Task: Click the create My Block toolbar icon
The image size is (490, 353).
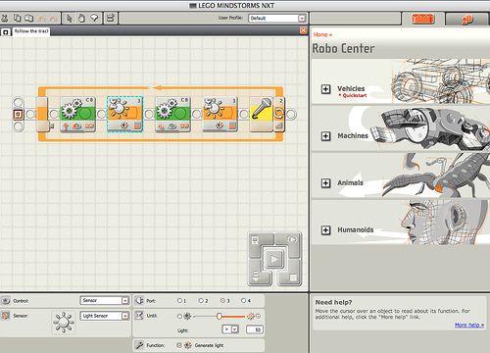Action: (x=111, y=19)
